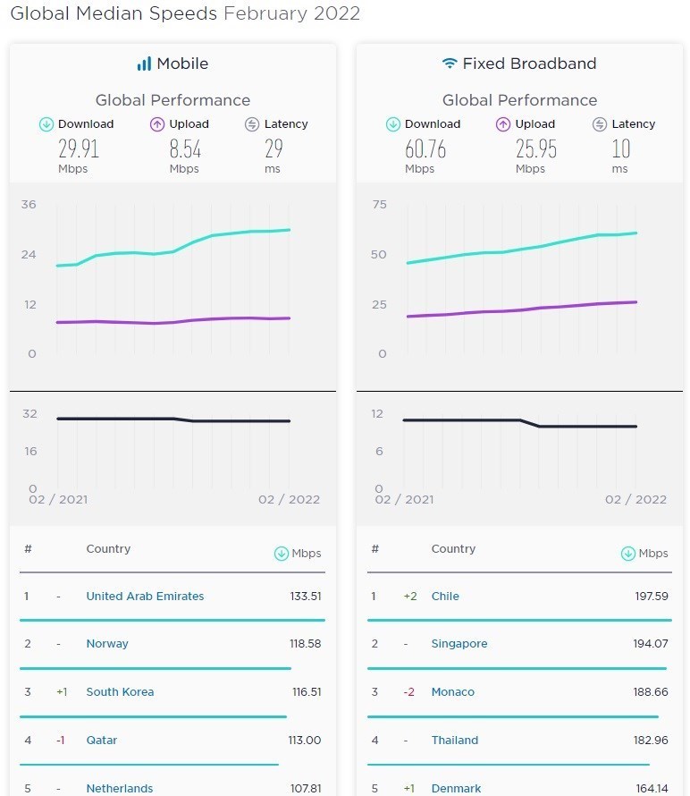The image size is (690, 796).
Task: Click the Fixed Broadband tab heading
Action: [529, 64]
